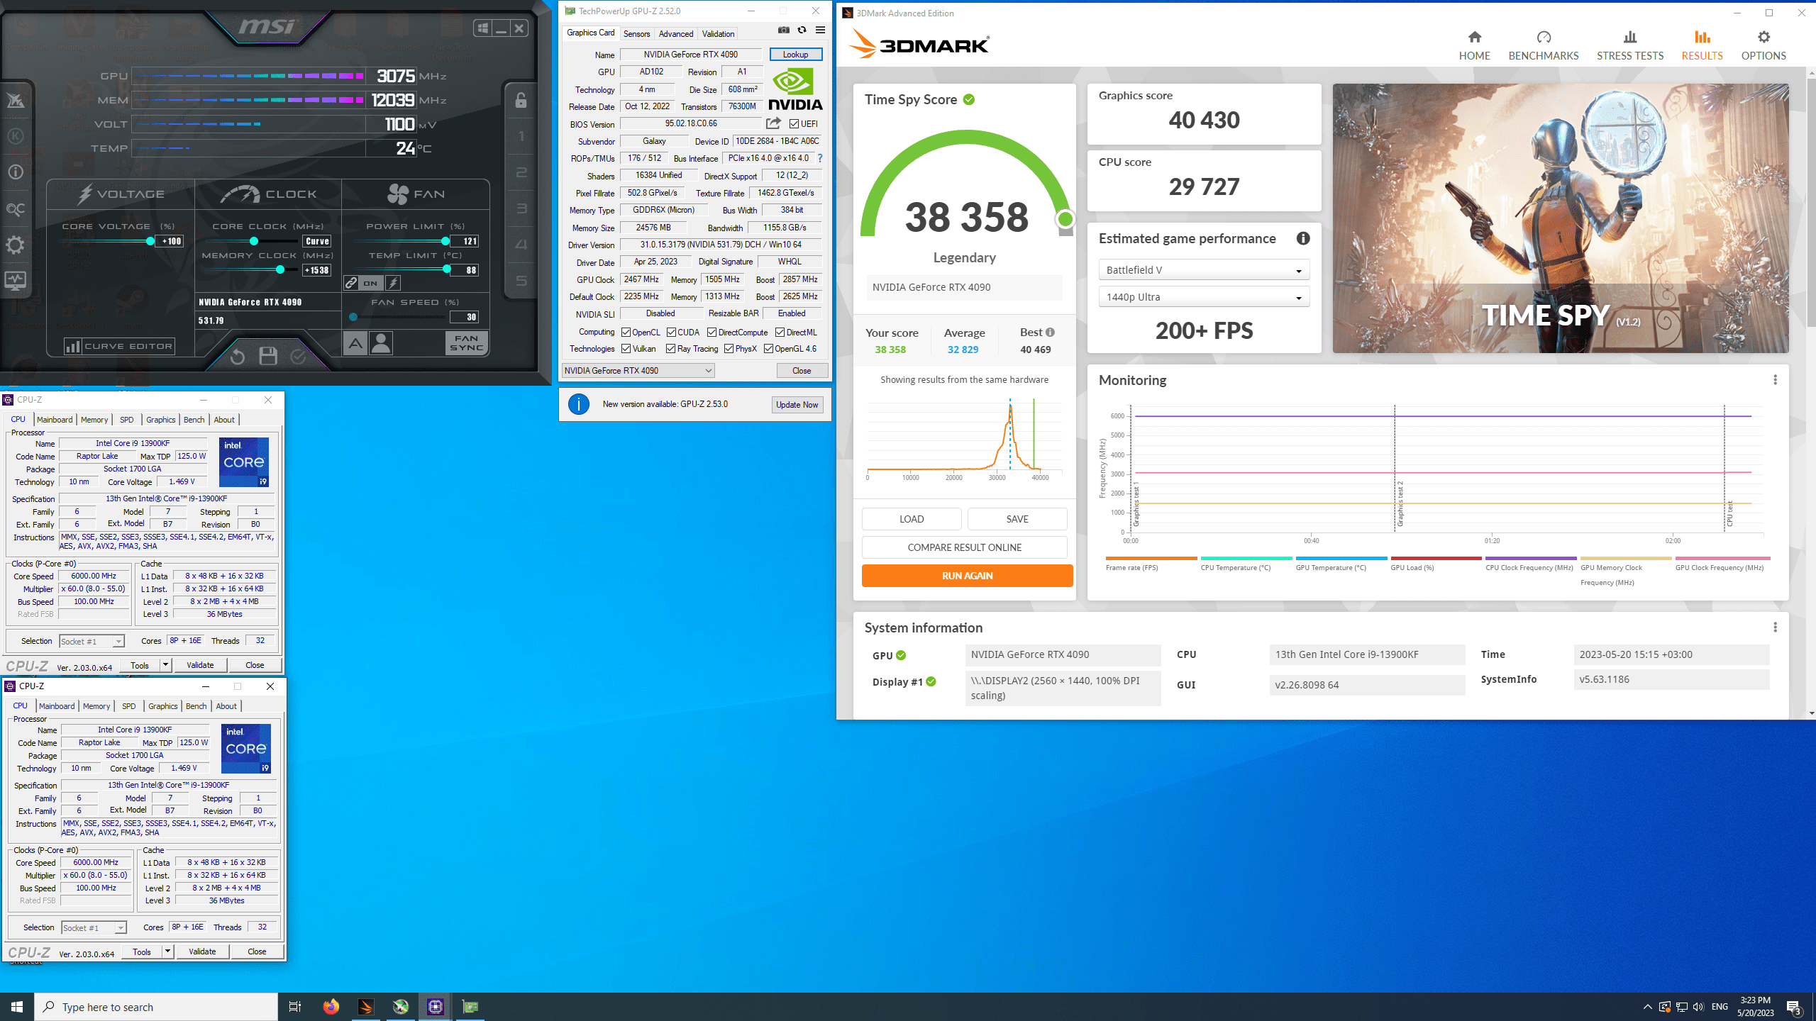This screenshot has width=1816, height=1021.
Task: Click FAN SYNC in Afterburner
Action: click(x=467, y=343)
